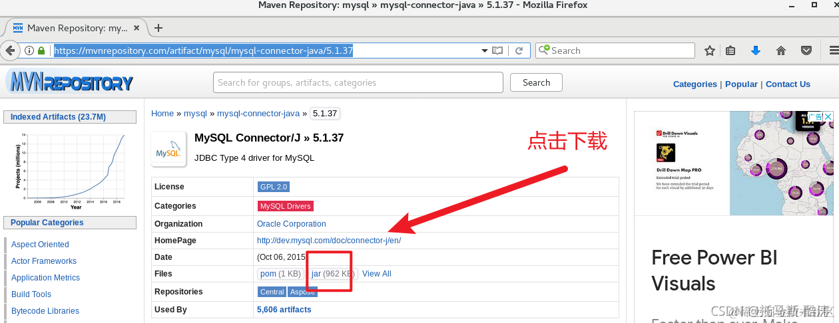The image size is (839, 323).
Task: Open search engine chooser magnifier icon
Action: [544, 50]
